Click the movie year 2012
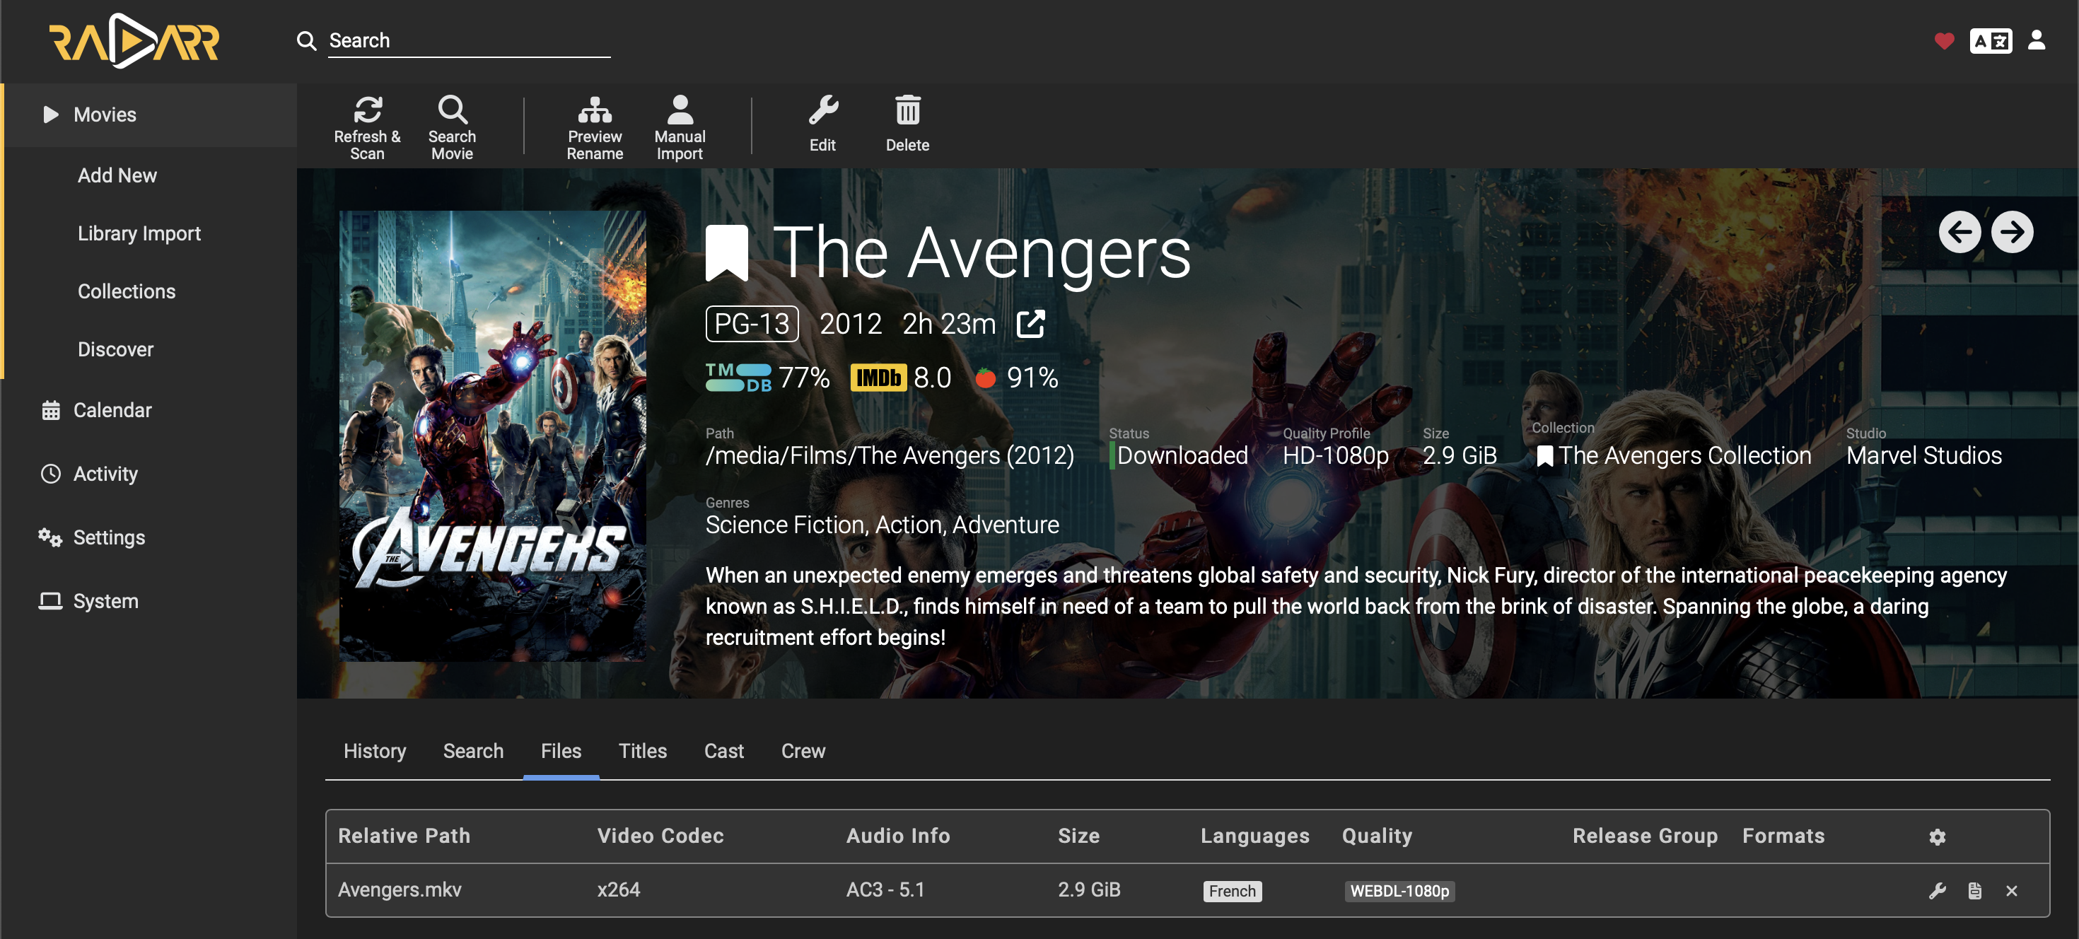The image size is (2079, 939). coord(850,323)
